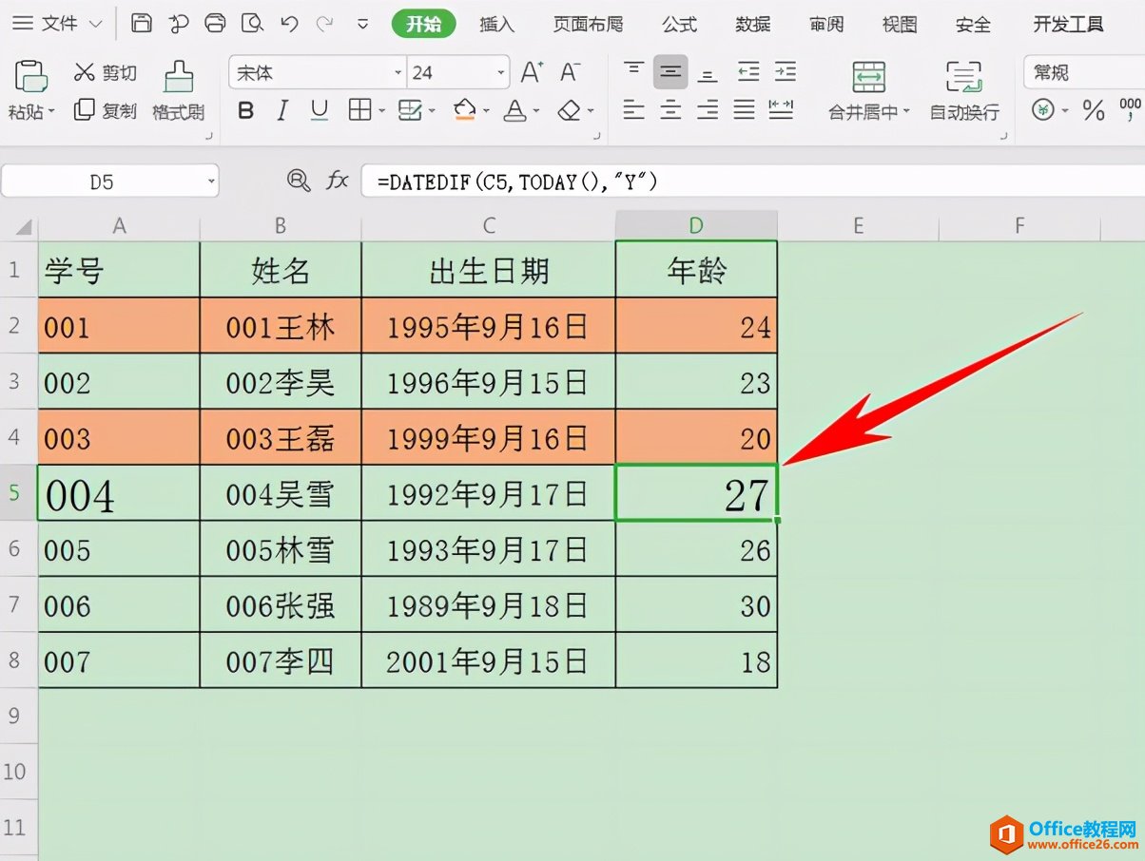Image resolution: width=1145 pixels, height=861 pixels.
Task: Switch to the 页面布局 ribbon tab
Action: click(x=591, y=24)
